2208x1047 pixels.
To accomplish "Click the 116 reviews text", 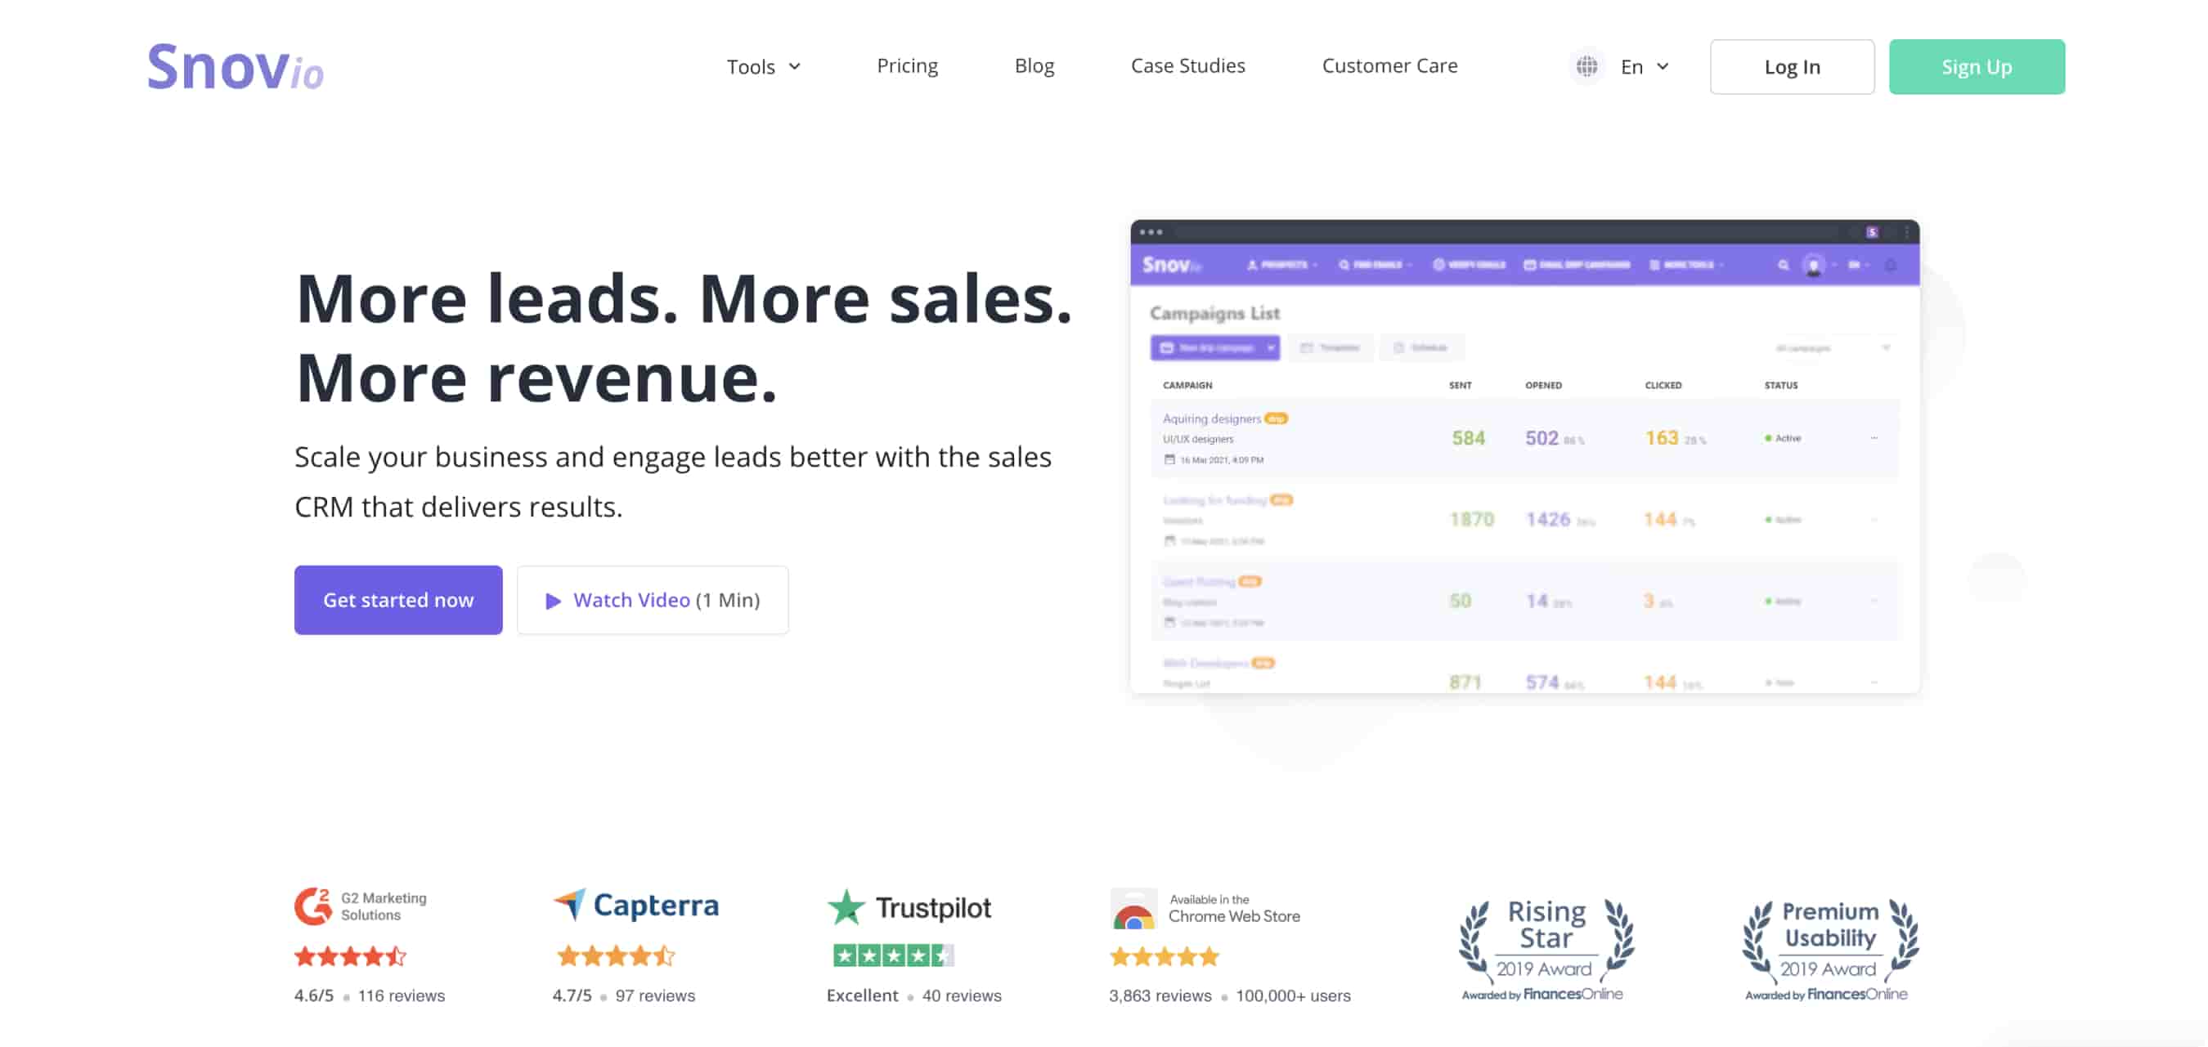I will 402,996.
